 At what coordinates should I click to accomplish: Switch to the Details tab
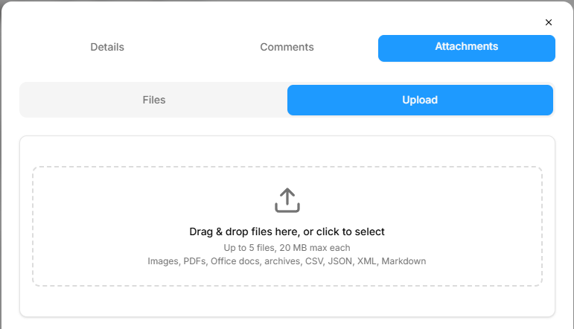point(107,47)
